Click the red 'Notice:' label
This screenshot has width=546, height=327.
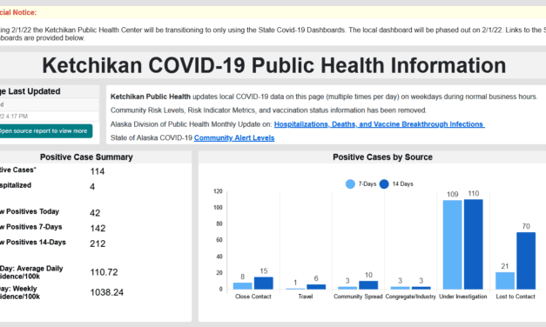[24, 12]
